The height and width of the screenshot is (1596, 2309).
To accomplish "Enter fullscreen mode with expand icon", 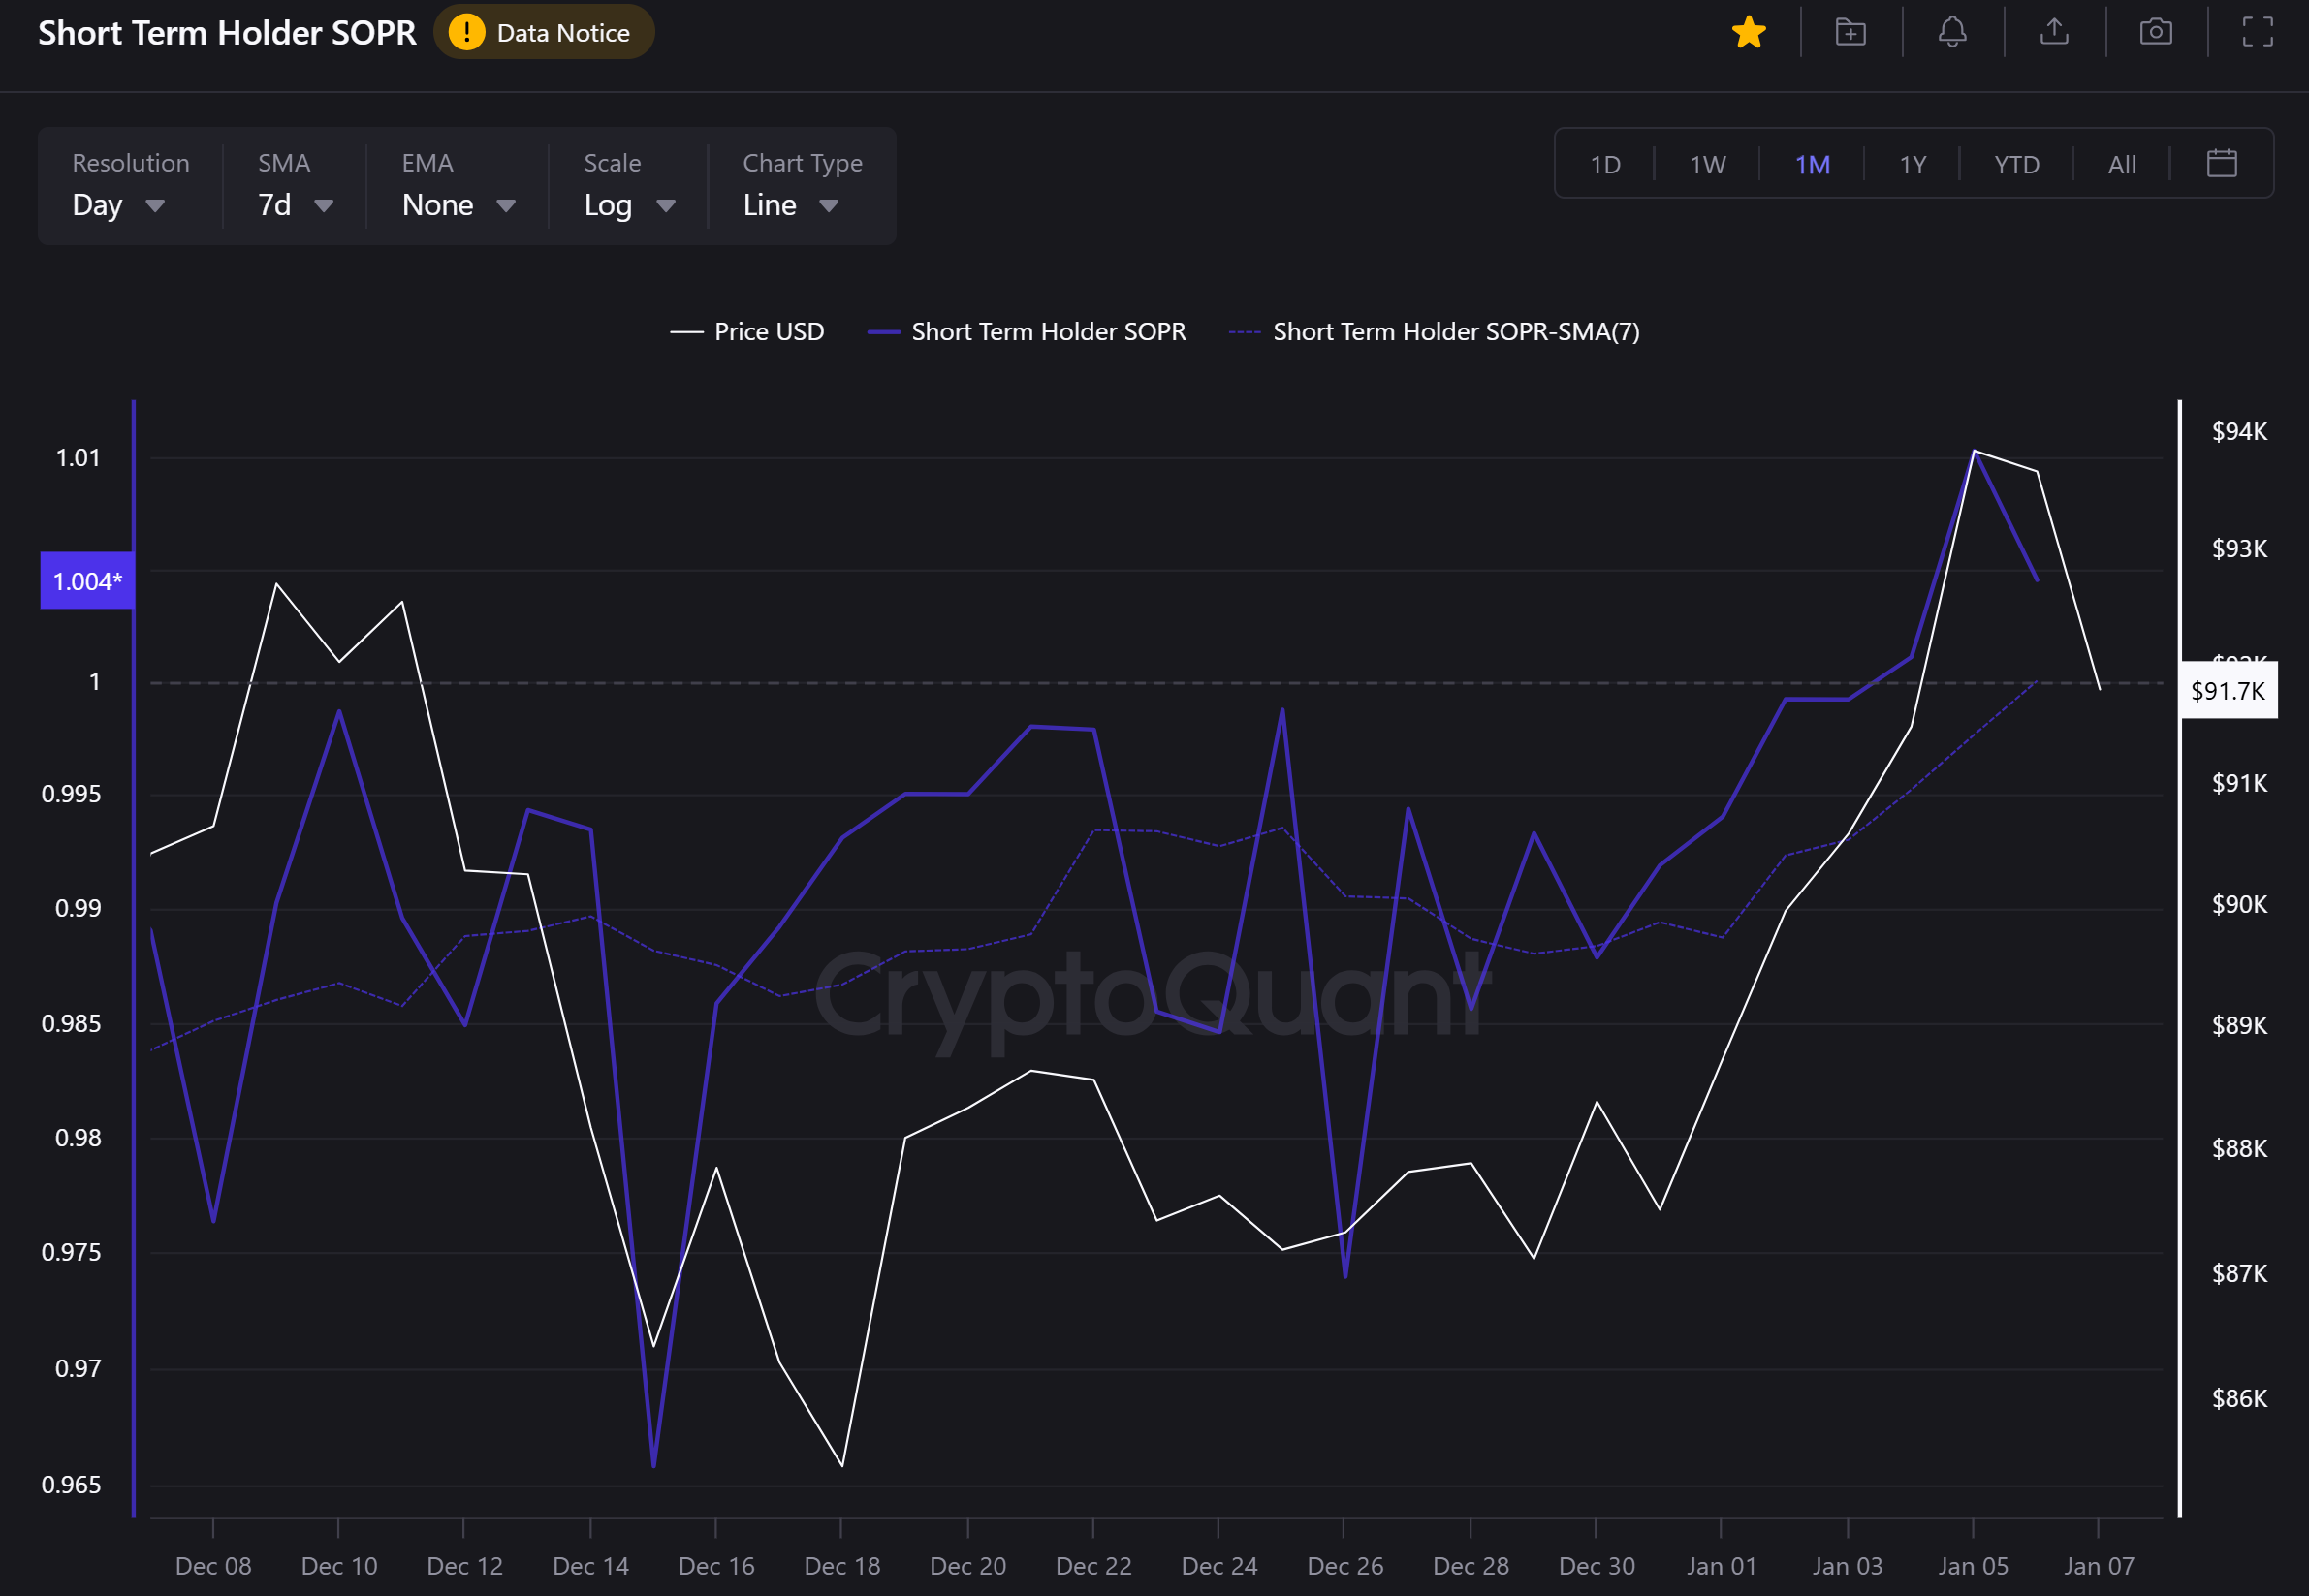I will pyautogui.click(x=2257, y=33).
